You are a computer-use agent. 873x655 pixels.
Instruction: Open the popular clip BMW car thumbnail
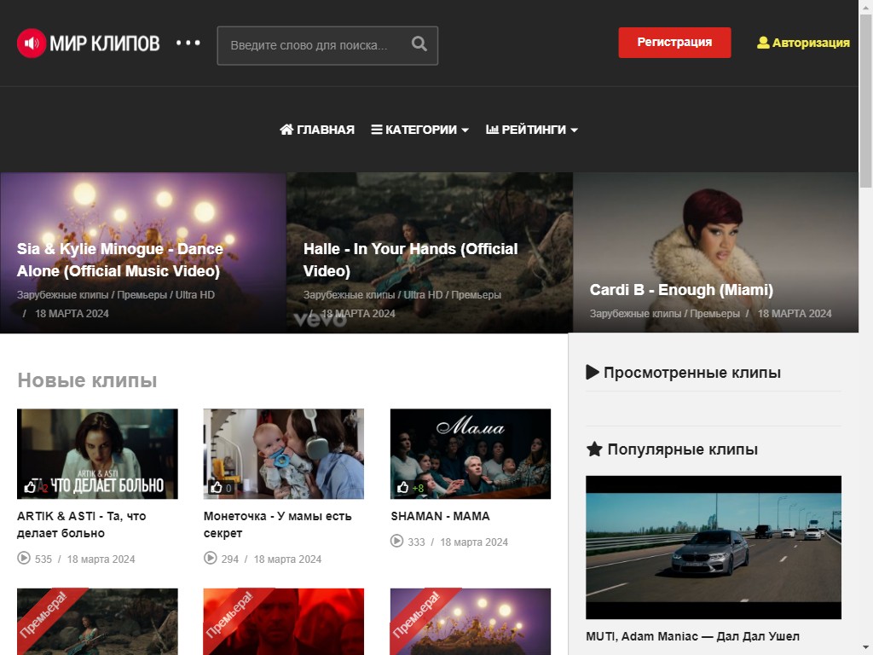pyautogui.click(x=714, y=547)
